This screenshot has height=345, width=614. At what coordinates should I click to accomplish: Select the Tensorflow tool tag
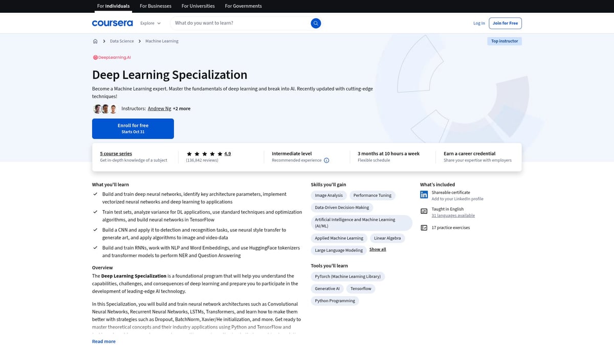[x=361, y=289]
